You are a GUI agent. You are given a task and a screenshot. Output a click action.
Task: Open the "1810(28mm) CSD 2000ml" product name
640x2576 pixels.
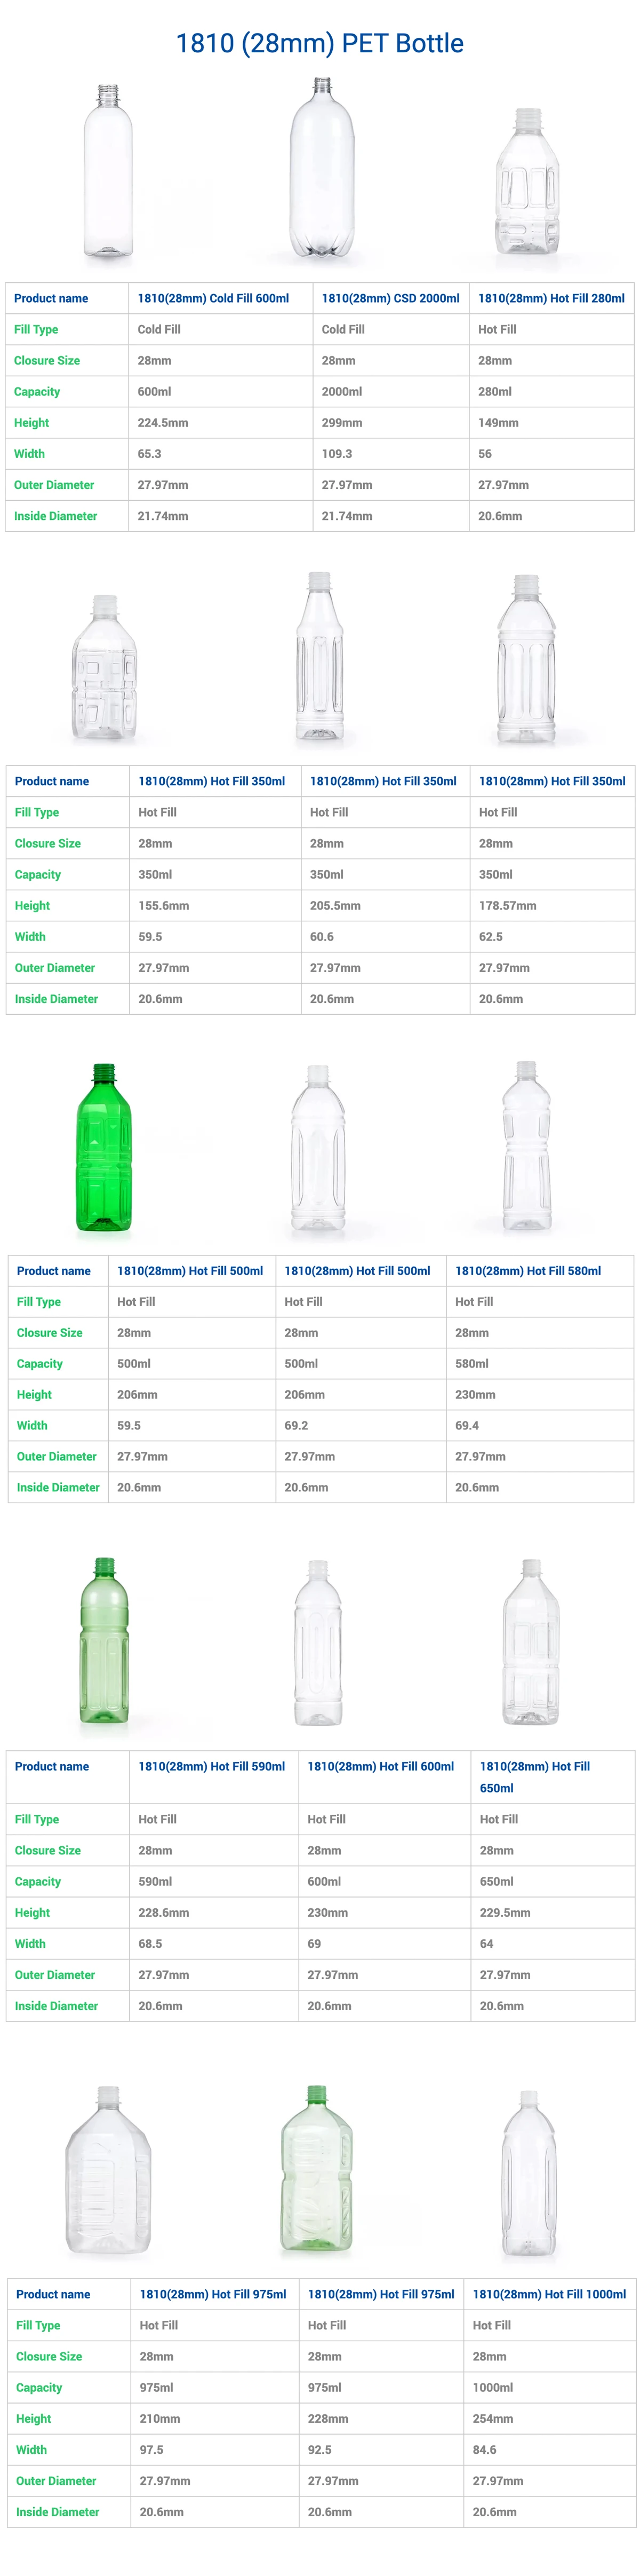(390, 298)
